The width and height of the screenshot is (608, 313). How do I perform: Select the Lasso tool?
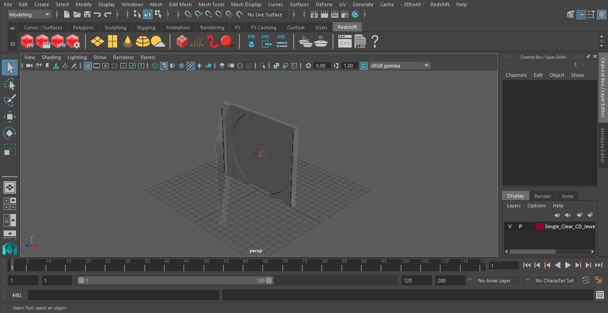[10, 84]
